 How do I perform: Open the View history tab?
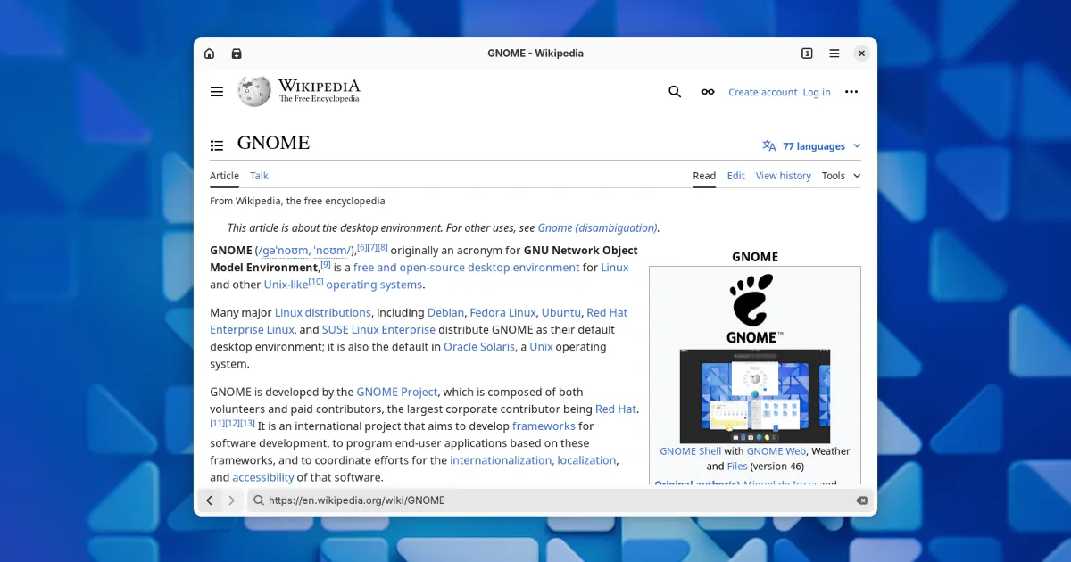click(784, 176)
